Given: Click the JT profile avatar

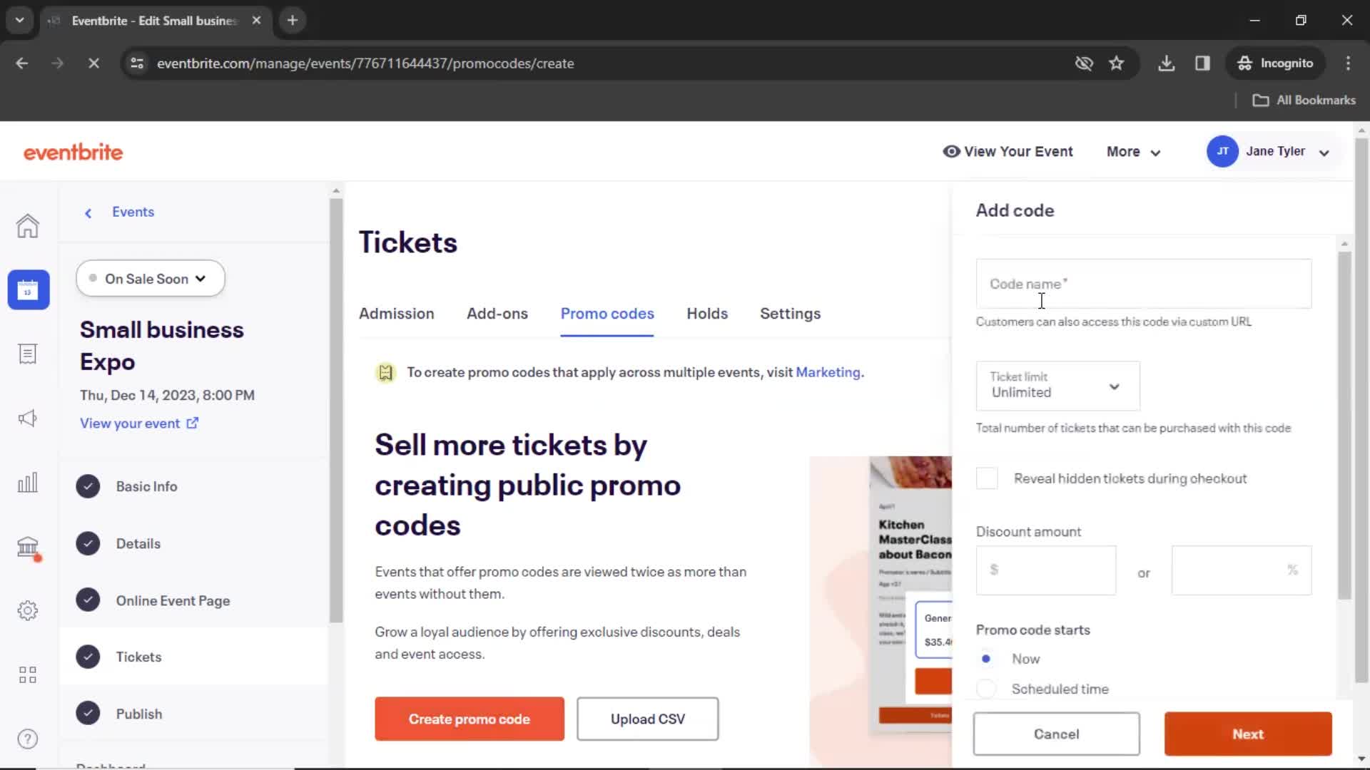Looking at the screenshot, I should [1222, 151].
